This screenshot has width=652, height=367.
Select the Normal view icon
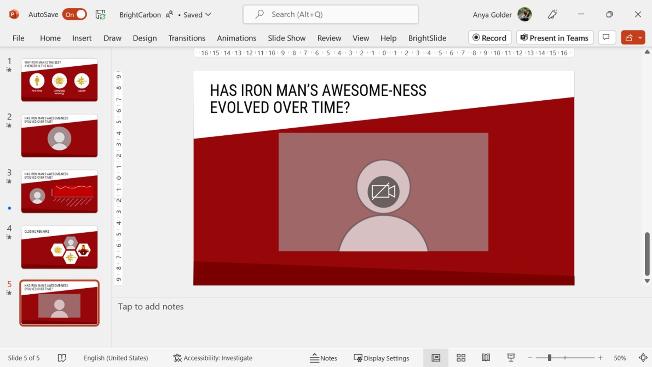tap(436, 358)
